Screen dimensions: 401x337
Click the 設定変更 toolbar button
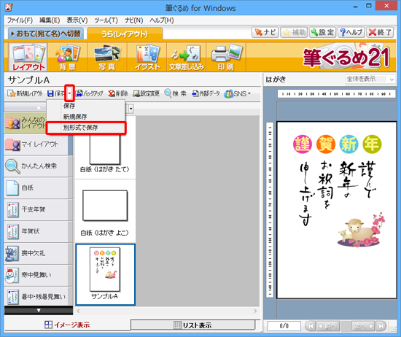pyautogui.click(x=146, y=93)
